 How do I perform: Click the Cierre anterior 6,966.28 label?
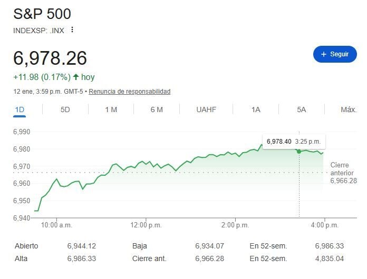(343, 173)
